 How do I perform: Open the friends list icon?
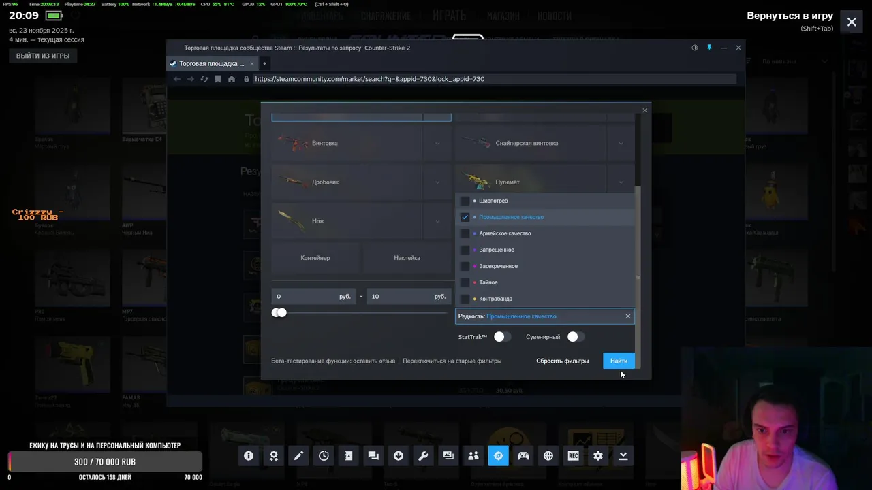473,456
